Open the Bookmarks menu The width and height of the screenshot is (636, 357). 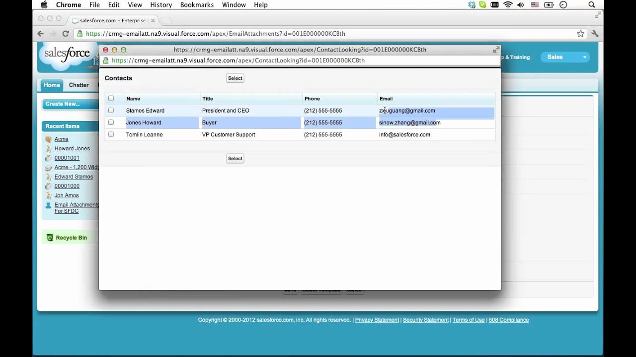[197, 5]
